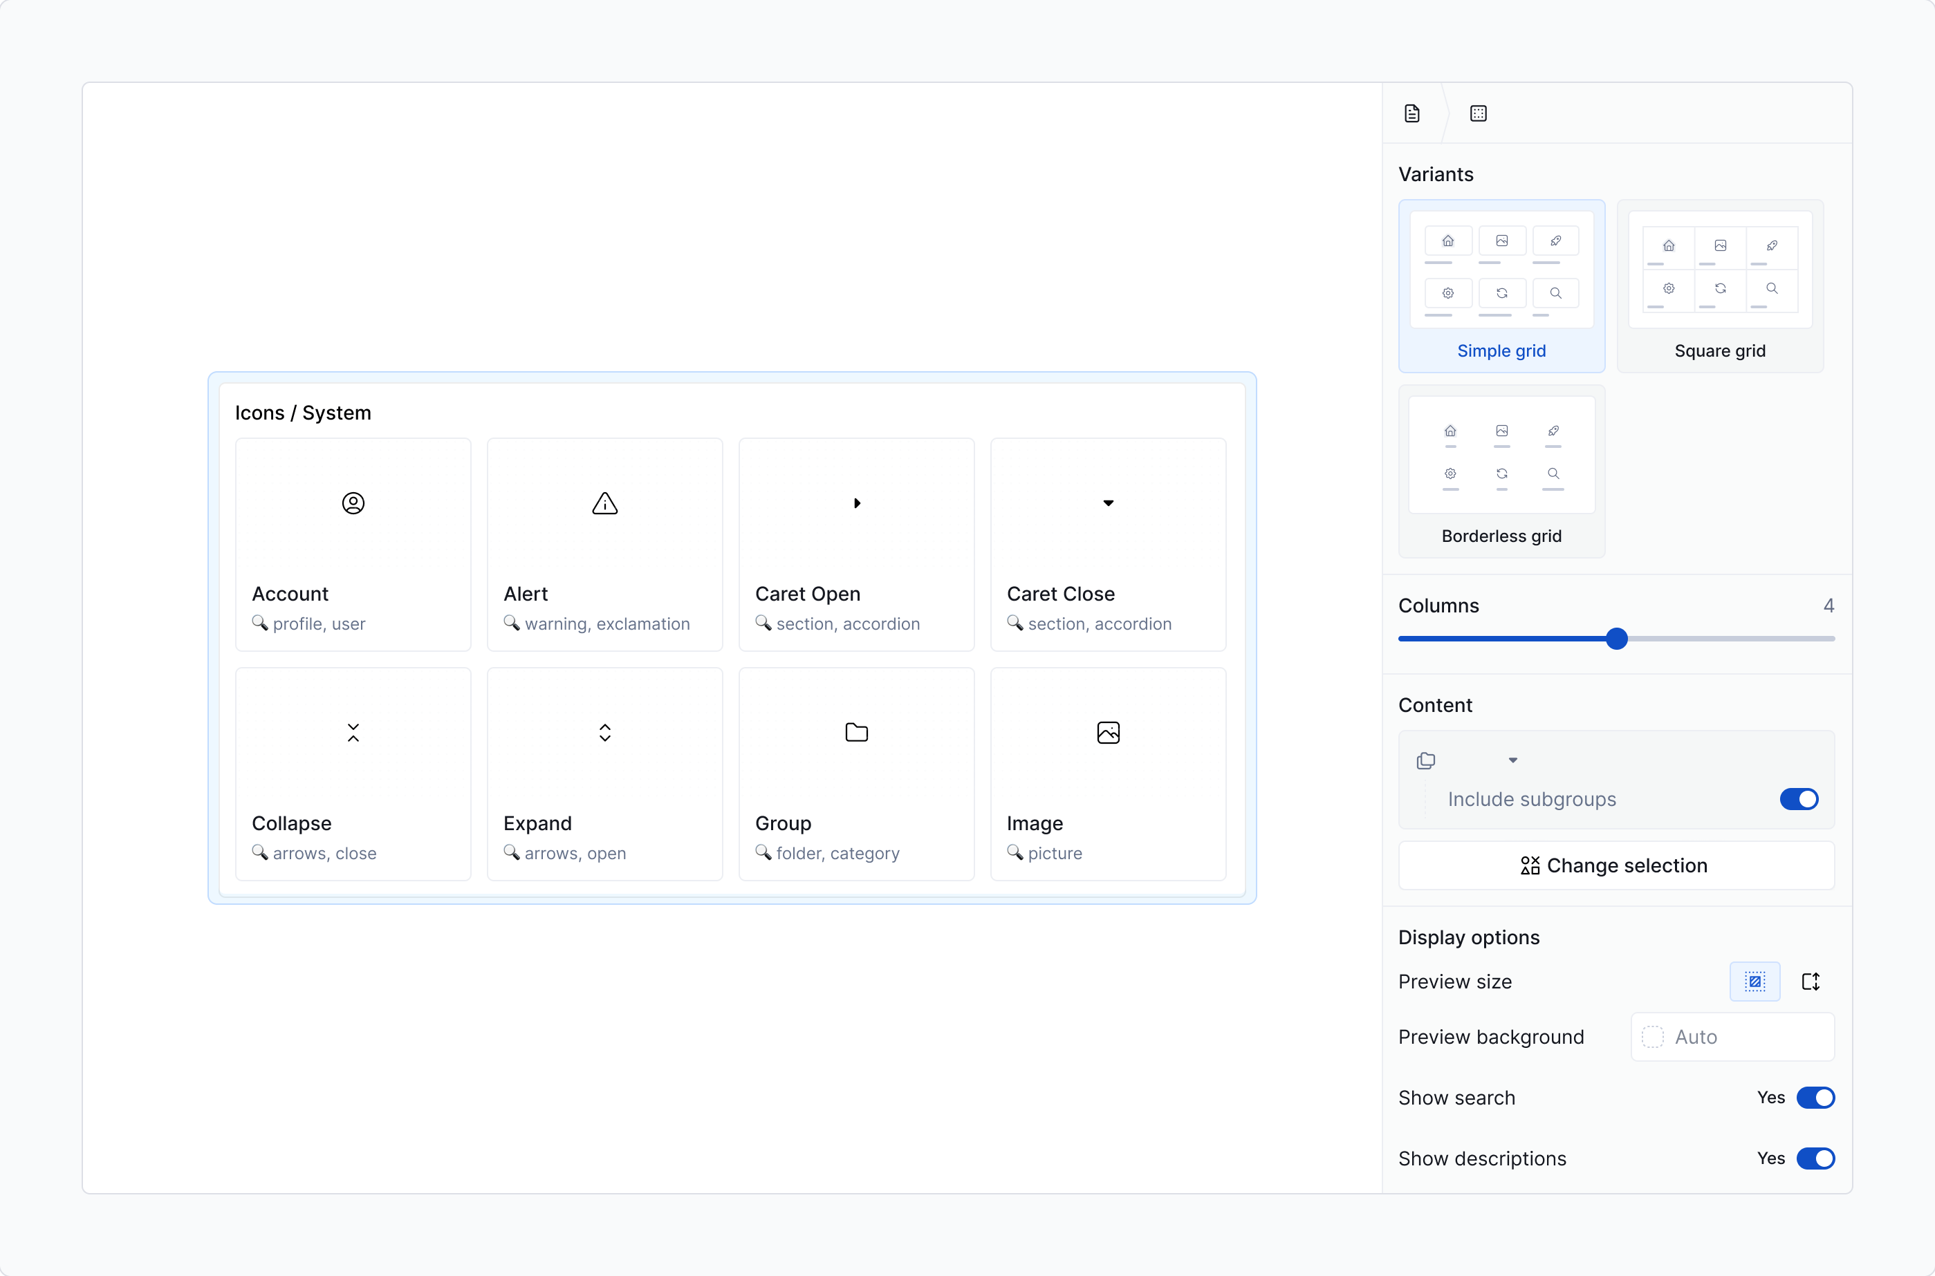Choose the fit preview size icon
The image size is (1935, 1276).
[x=1755, y=982]
